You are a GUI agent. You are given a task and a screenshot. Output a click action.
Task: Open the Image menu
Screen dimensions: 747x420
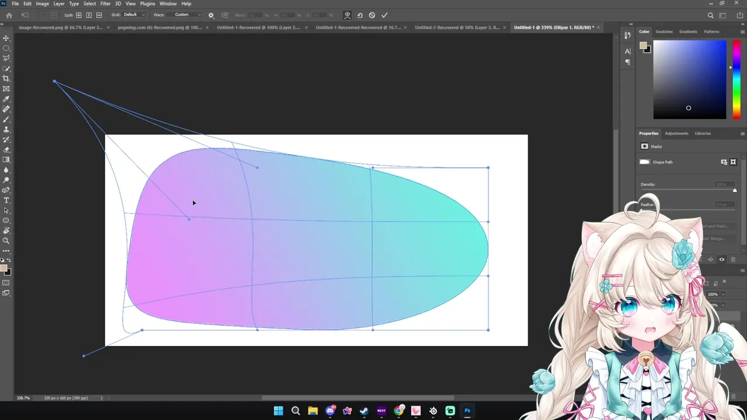click(43, 3)
